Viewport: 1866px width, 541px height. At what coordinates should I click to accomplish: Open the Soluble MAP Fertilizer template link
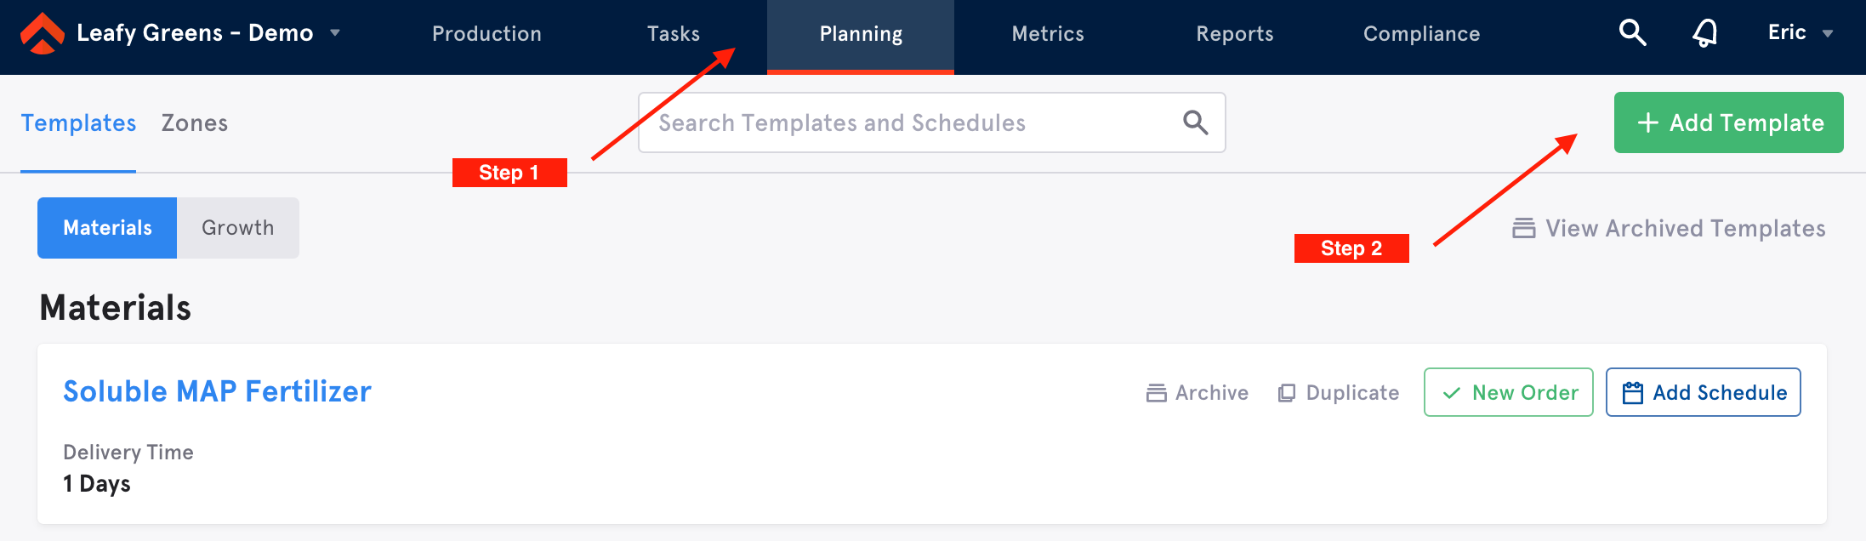point(217,391)
